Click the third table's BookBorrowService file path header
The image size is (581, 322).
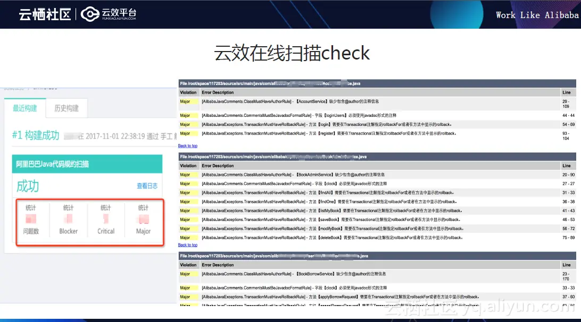(377, 256)
